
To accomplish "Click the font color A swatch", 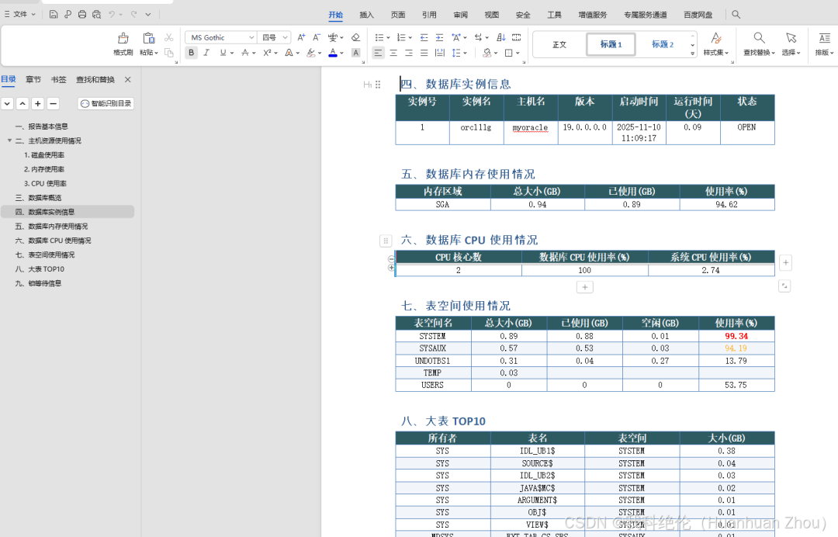I will [x=333, y=52].
